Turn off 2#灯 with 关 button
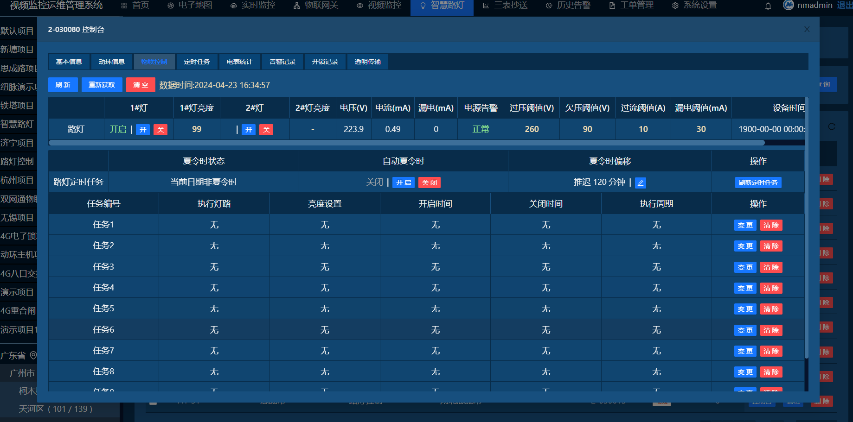Image resolution: width=853 pixels, height=422 pixels. [266, 130]
